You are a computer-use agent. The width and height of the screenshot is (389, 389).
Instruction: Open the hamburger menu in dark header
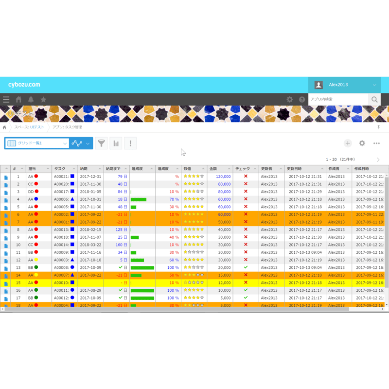click(x=6, y=100)
